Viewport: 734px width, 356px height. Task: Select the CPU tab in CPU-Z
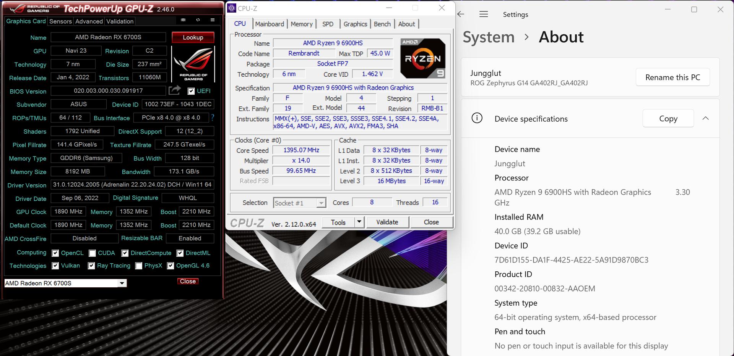240,24
